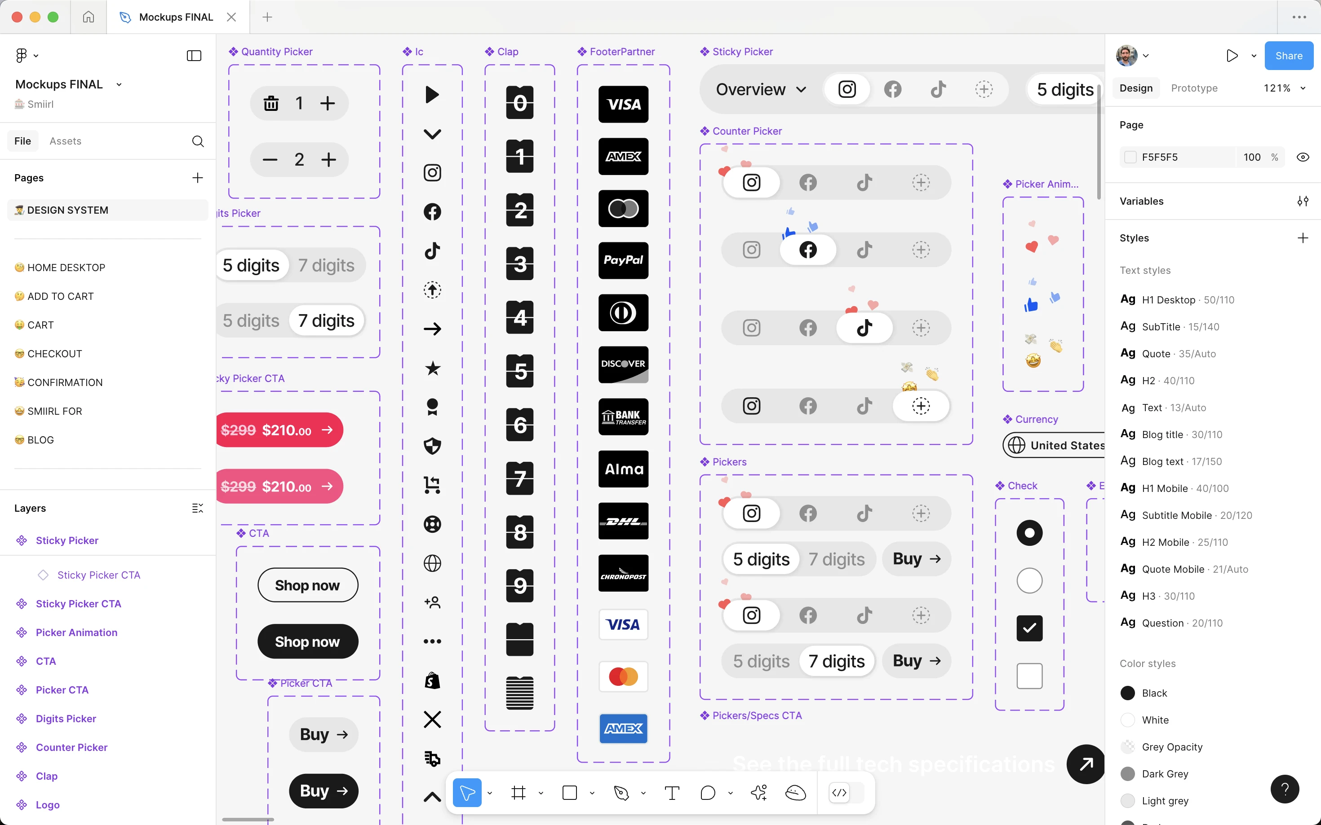Click the page color F5F5F5 swatch

(1130, 157)
